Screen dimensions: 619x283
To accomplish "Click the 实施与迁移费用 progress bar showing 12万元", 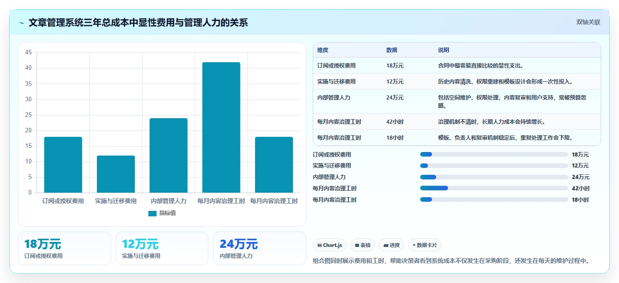I will click(x=494, y=166).
